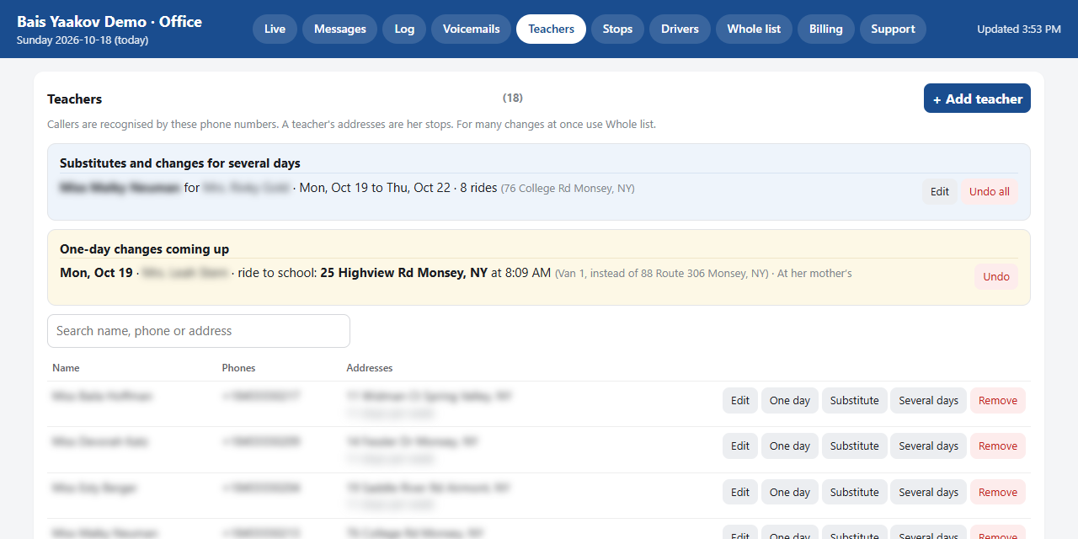1078x539 pixels.
Task: Open the Drivers tab
Action: [x=680, y=29]
